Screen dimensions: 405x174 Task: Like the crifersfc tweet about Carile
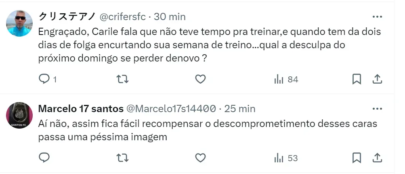200,79
